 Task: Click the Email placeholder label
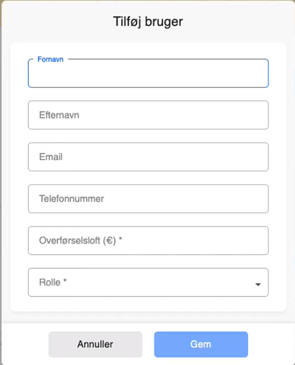tap(51, 157)
